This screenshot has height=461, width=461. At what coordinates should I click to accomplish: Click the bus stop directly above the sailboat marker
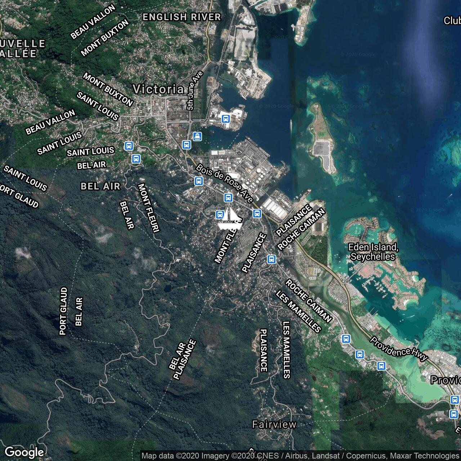pos(228,197)
